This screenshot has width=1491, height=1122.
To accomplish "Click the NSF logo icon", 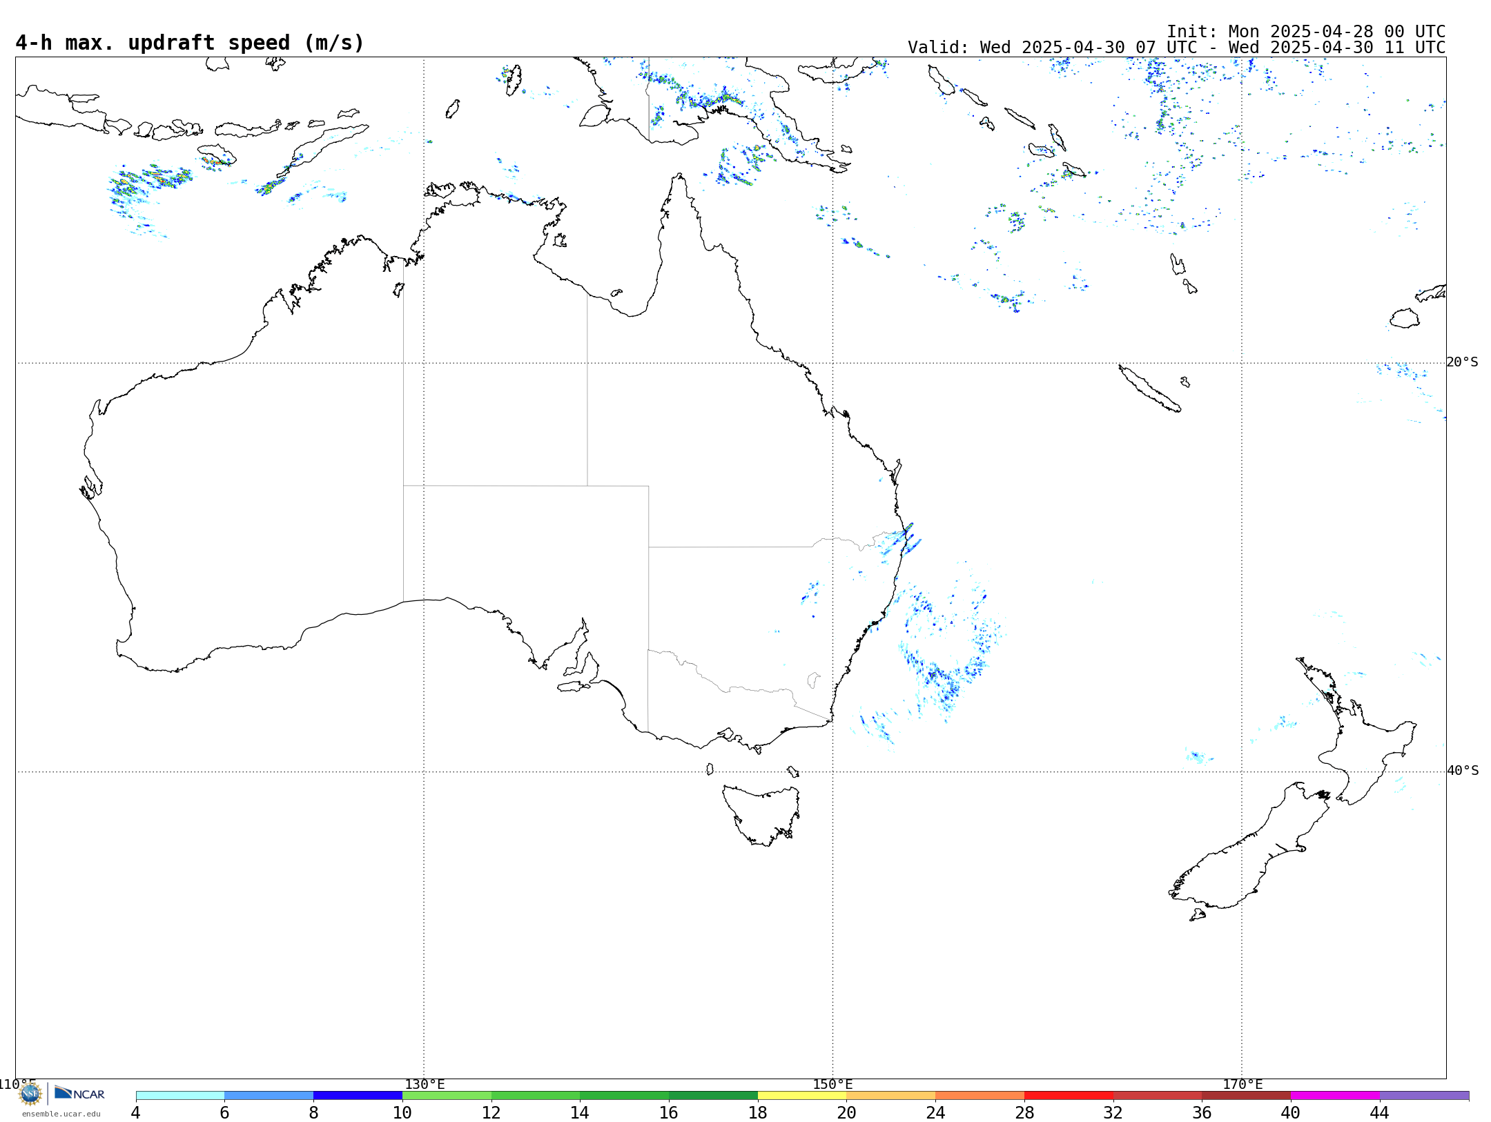I will 30,1094.
